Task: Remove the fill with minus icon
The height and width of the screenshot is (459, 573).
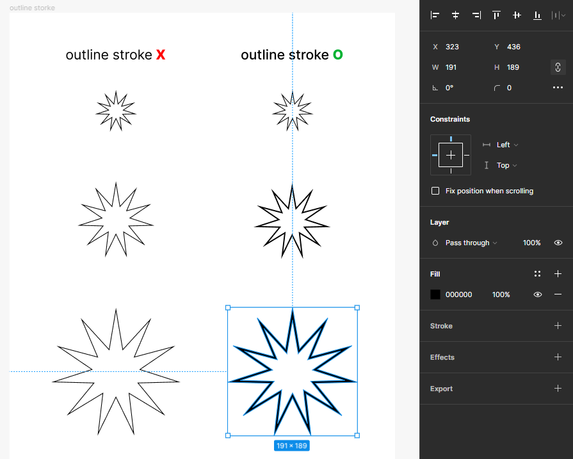Action: pos(558,294)
